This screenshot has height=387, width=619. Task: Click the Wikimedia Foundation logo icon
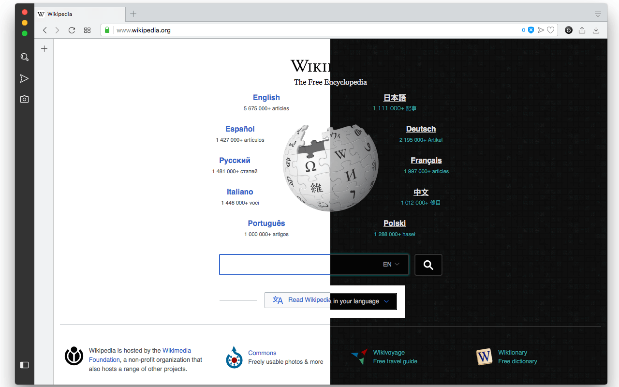(x=74, y=356)
